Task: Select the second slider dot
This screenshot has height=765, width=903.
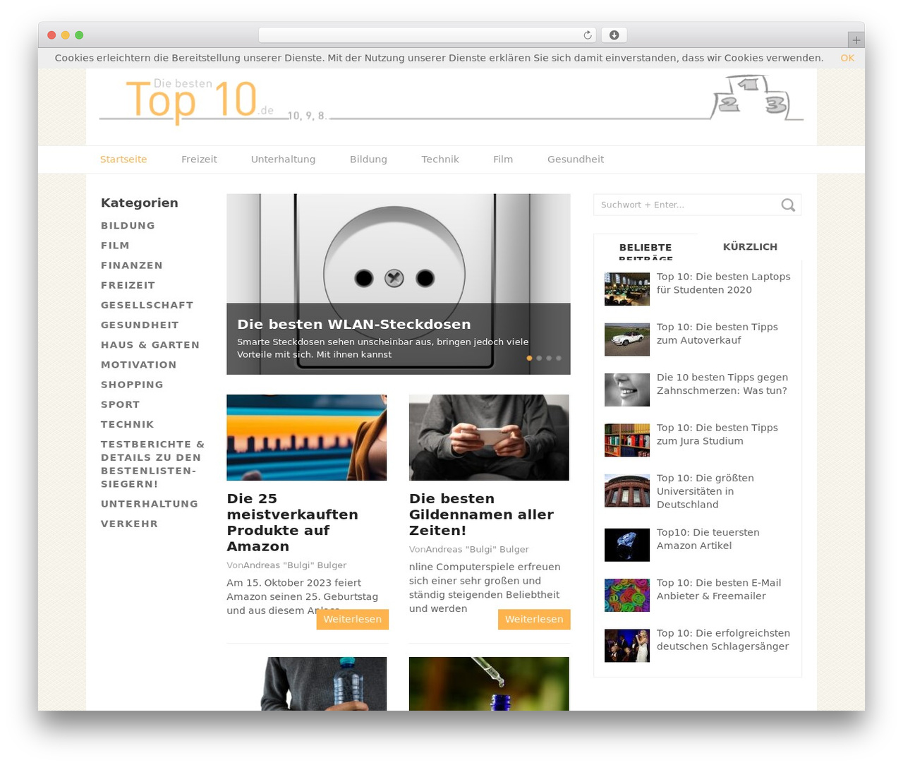Action: pos(539,359)
